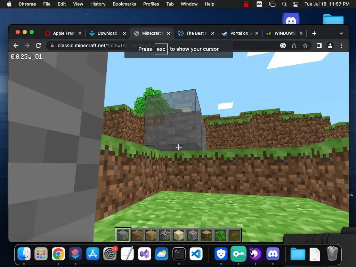
Task: Select the sand block in the hotbar
Action: tap(179, 235)
